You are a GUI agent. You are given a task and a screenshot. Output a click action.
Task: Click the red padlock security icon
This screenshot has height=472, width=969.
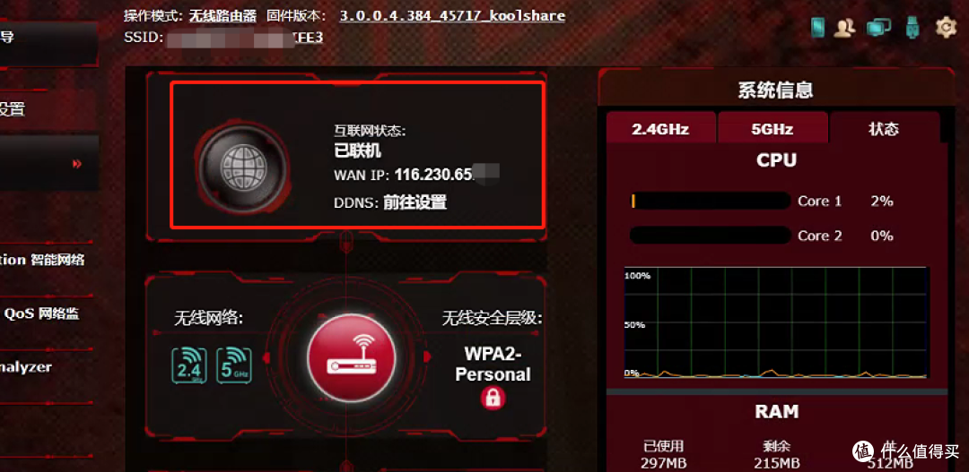pos(493,398)
